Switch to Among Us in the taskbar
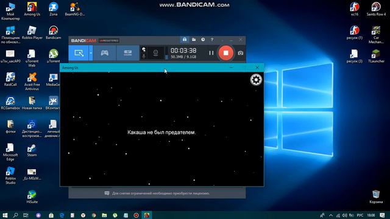 point(147,215)
